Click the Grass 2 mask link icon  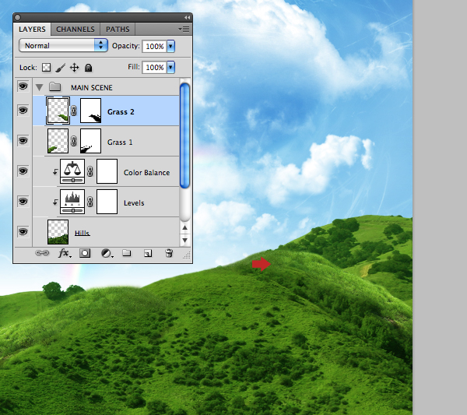[x=74, y=111]
